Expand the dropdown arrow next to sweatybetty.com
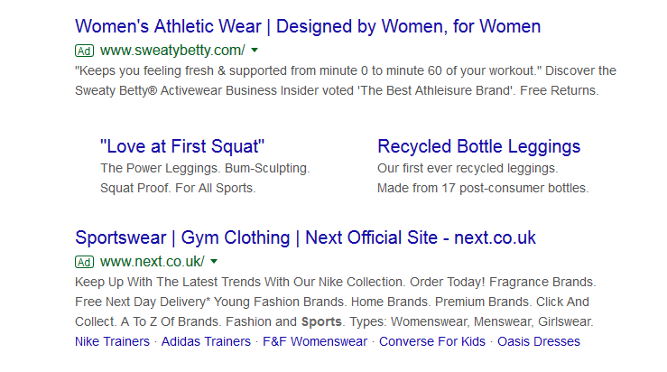The width and height of the screenshot is (667, 372). [255, 51]
